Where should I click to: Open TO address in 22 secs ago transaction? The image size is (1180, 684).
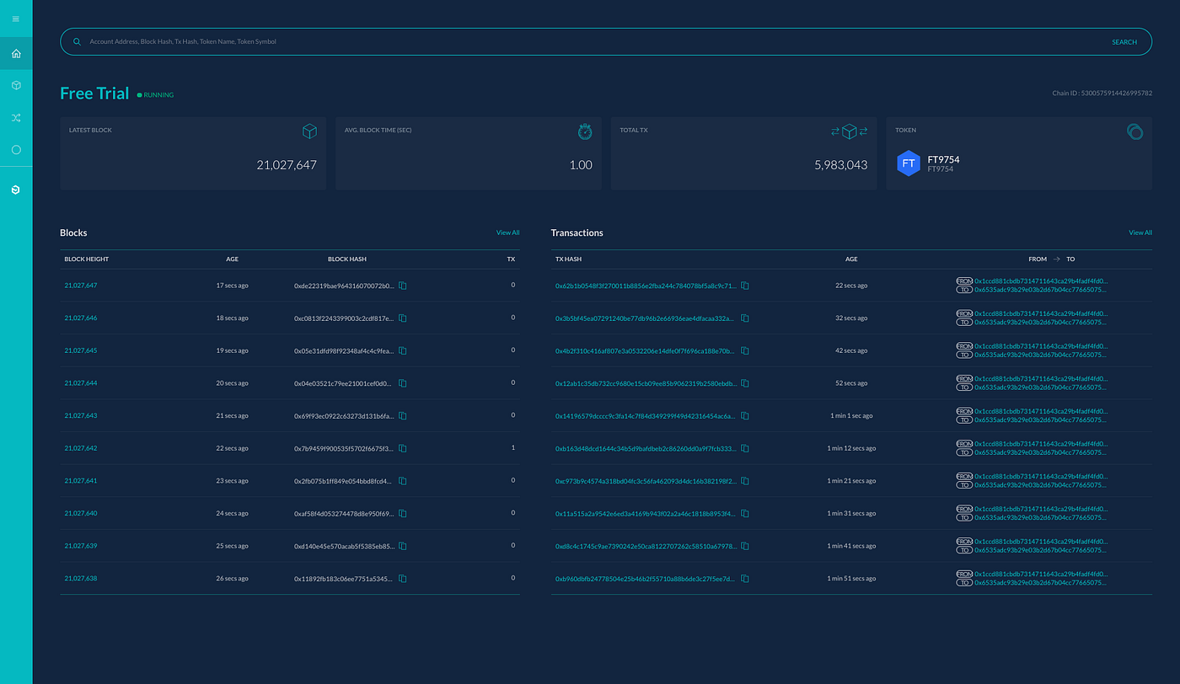(x=1042, y=290)
